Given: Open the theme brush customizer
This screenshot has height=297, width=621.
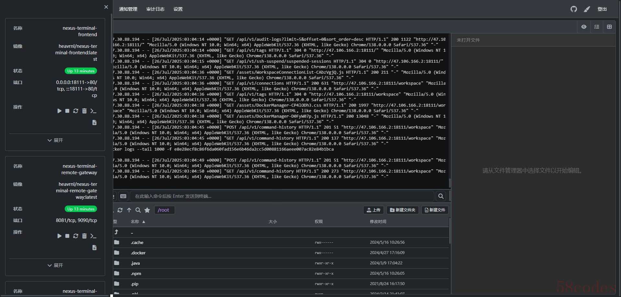Looking at the screenshot, I should tap(587, 9).
